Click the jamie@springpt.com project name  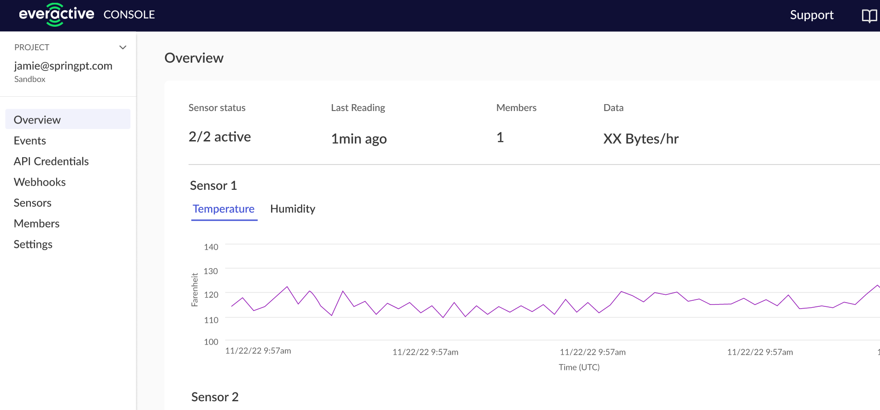point(63,66)
